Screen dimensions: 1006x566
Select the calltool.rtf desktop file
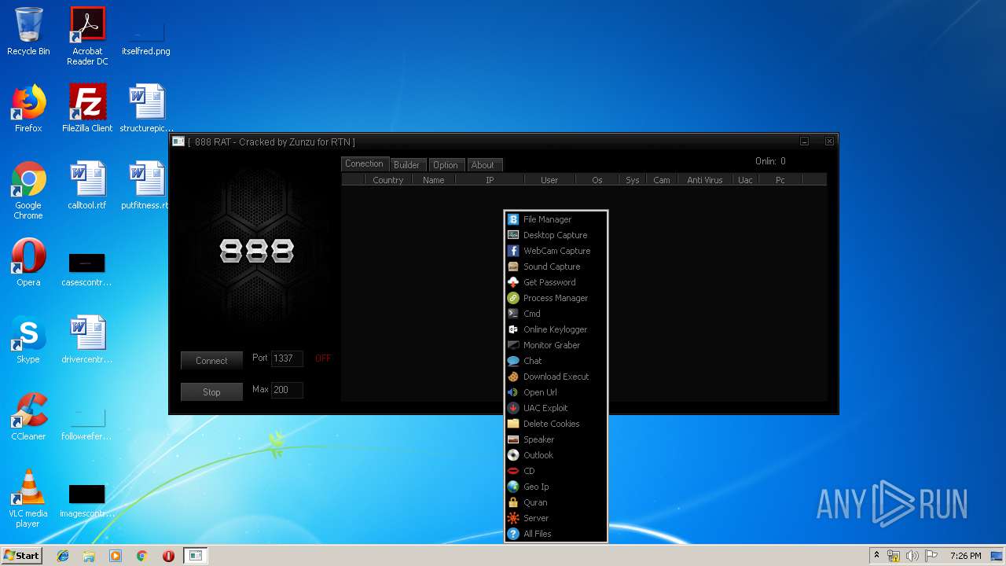click(87, 186)
